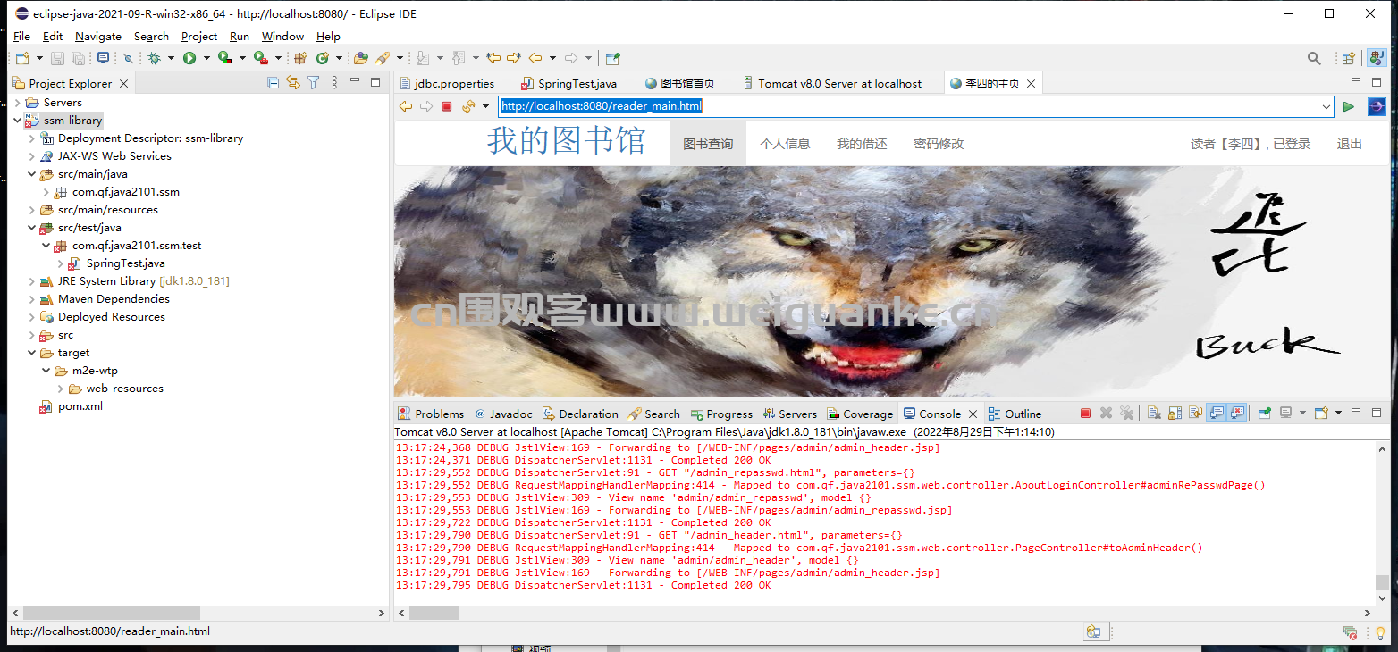
Task: Open the Window menu
Action: click(x=282, y=37)
